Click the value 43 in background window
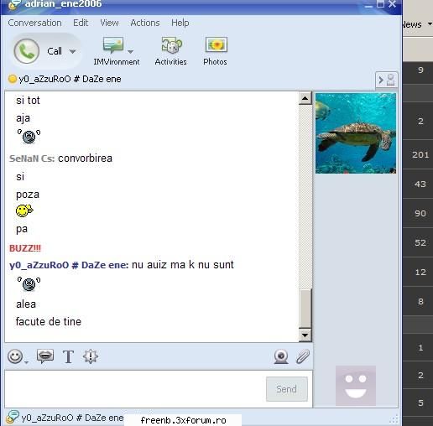433x426 pixels. tap(420, 184)
